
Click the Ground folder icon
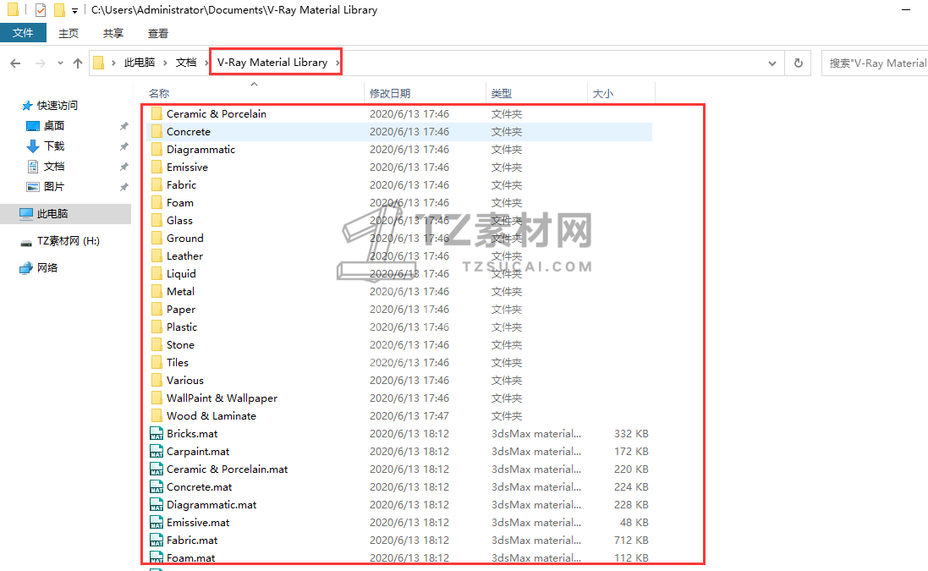pos(156,238)
